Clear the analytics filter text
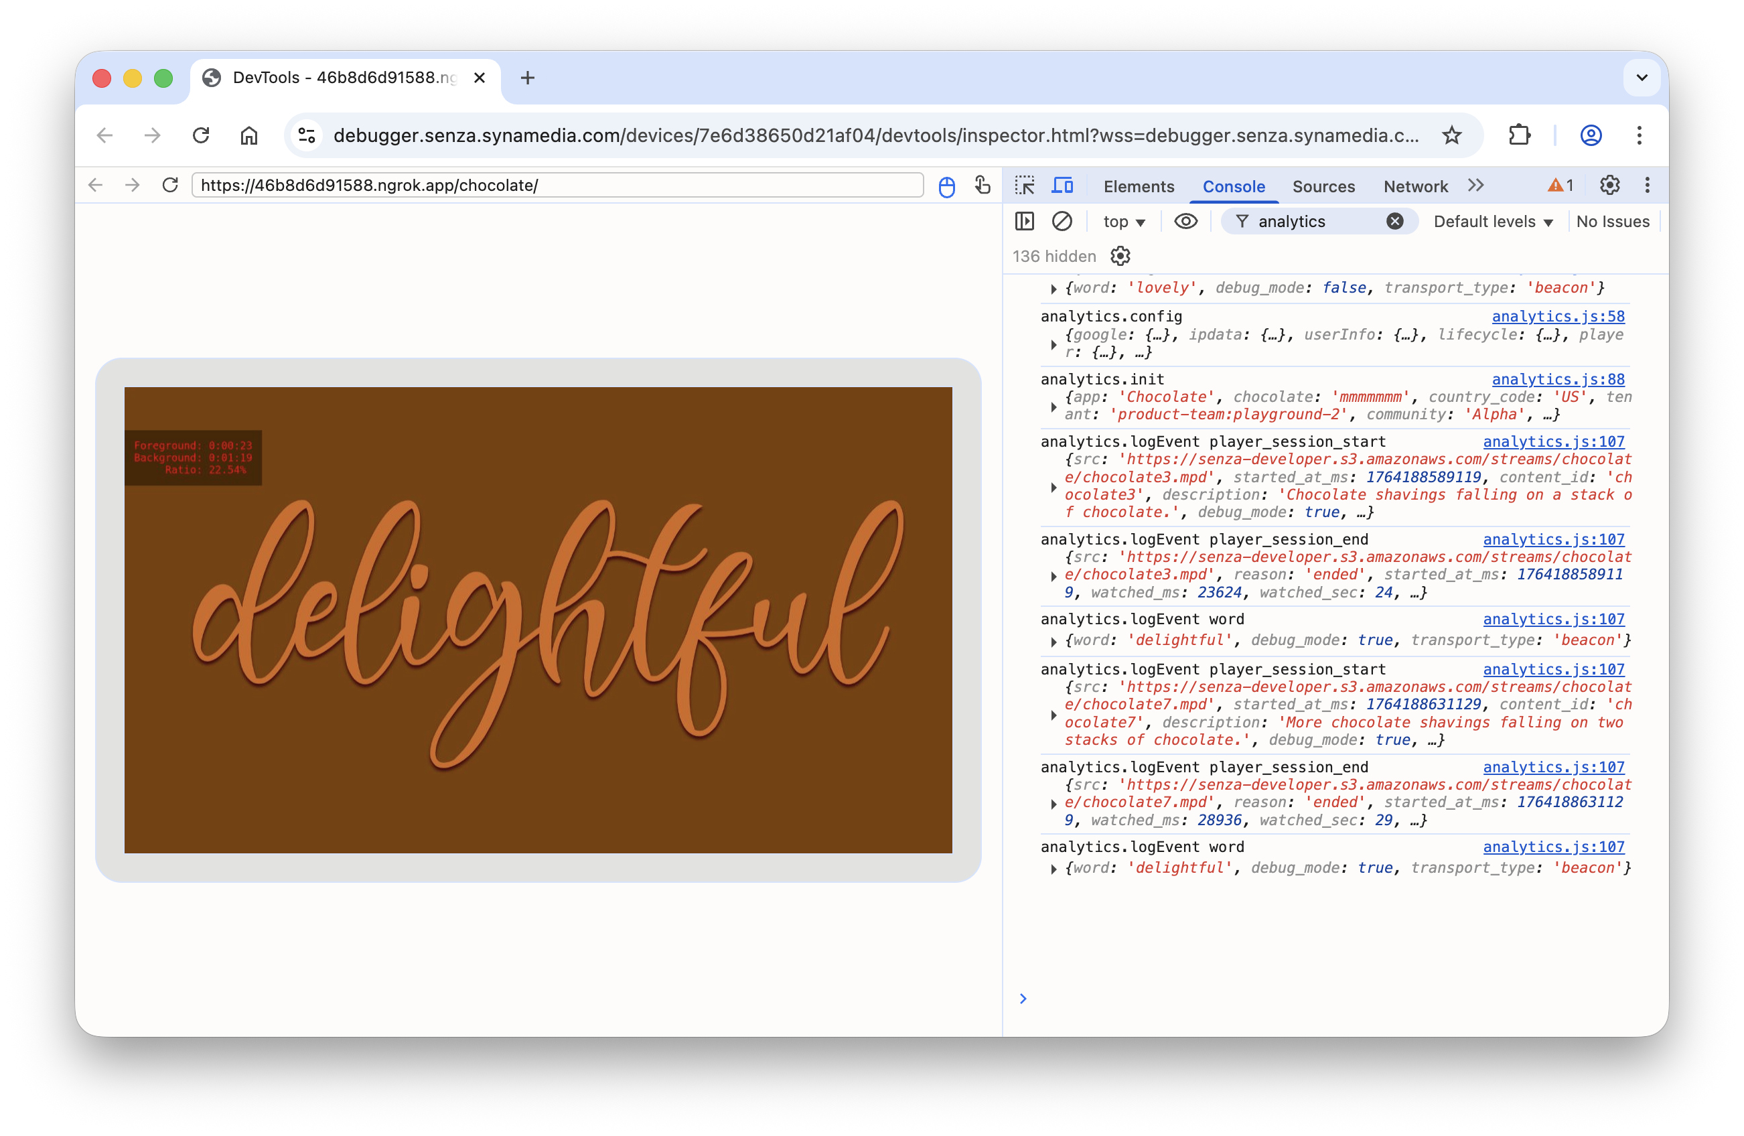The width and height of the screenshot is (1744, 1136). [1394, 221]
